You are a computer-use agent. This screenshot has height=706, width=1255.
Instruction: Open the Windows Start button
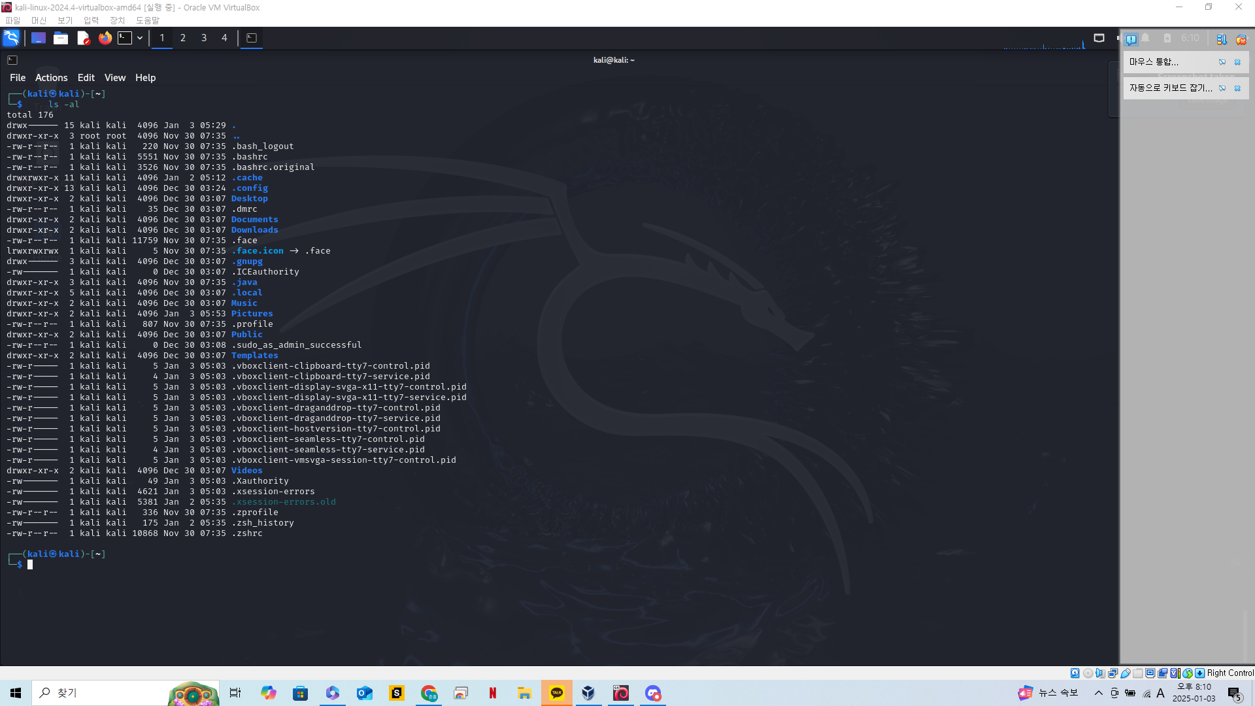[x=16, y=693]
